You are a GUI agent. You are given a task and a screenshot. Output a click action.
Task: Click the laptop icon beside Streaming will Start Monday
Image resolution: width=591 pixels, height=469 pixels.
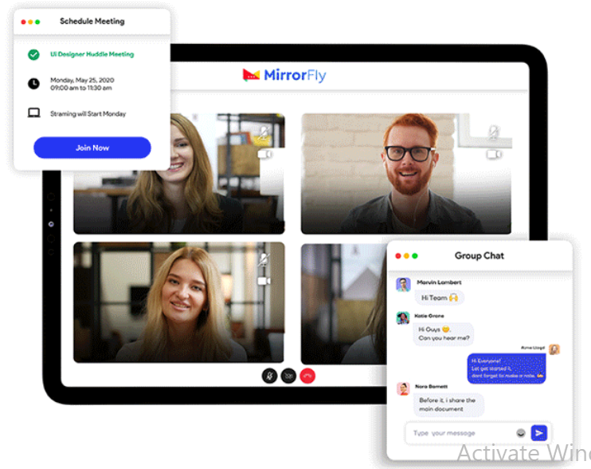34,112
